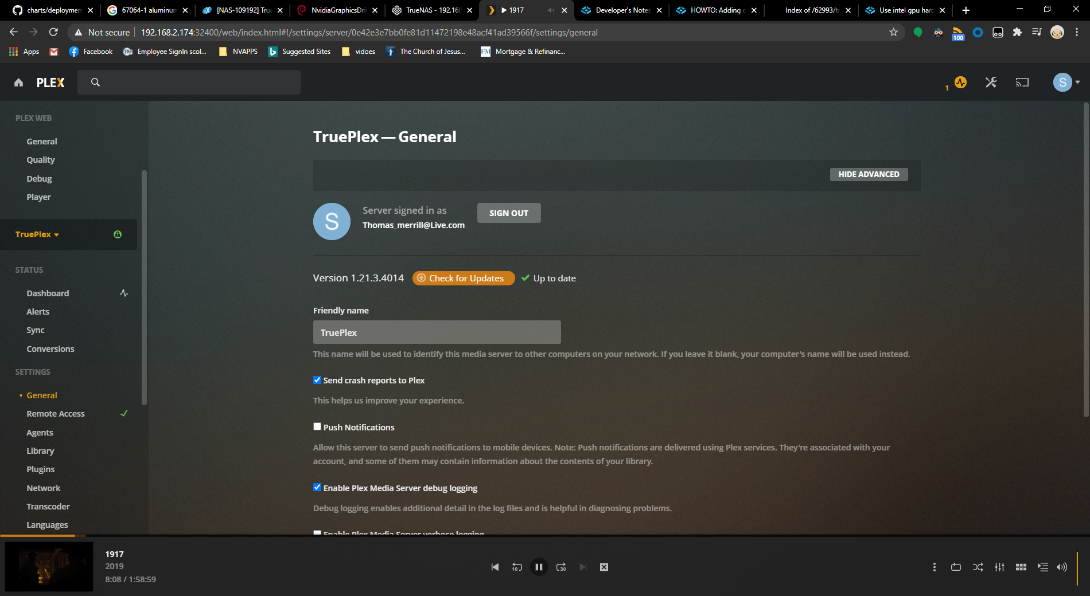1090x596 pixels.
Task: Open Agents settings
Action: click(40, 433)
